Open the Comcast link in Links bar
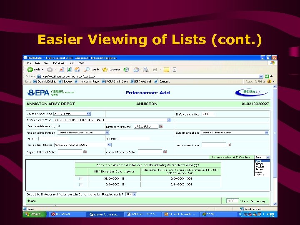Viewport: 300px width, 225px height. (162, 82)
